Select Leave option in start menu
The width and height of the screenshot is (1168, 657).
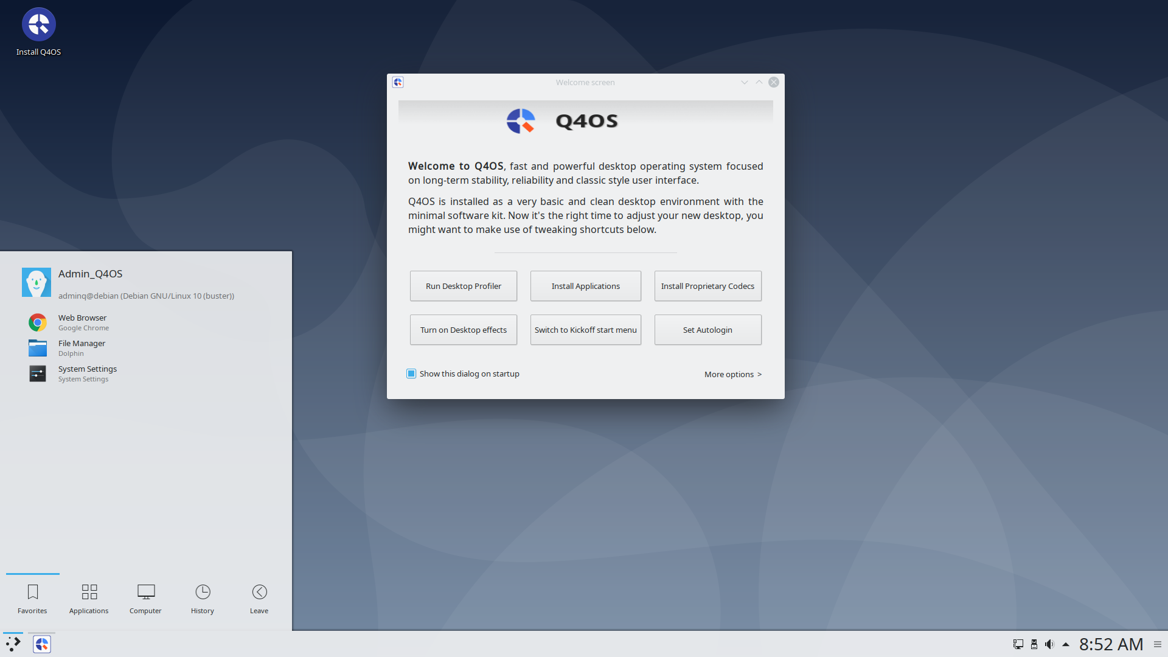pyautogui.click(x=259, y=597)
